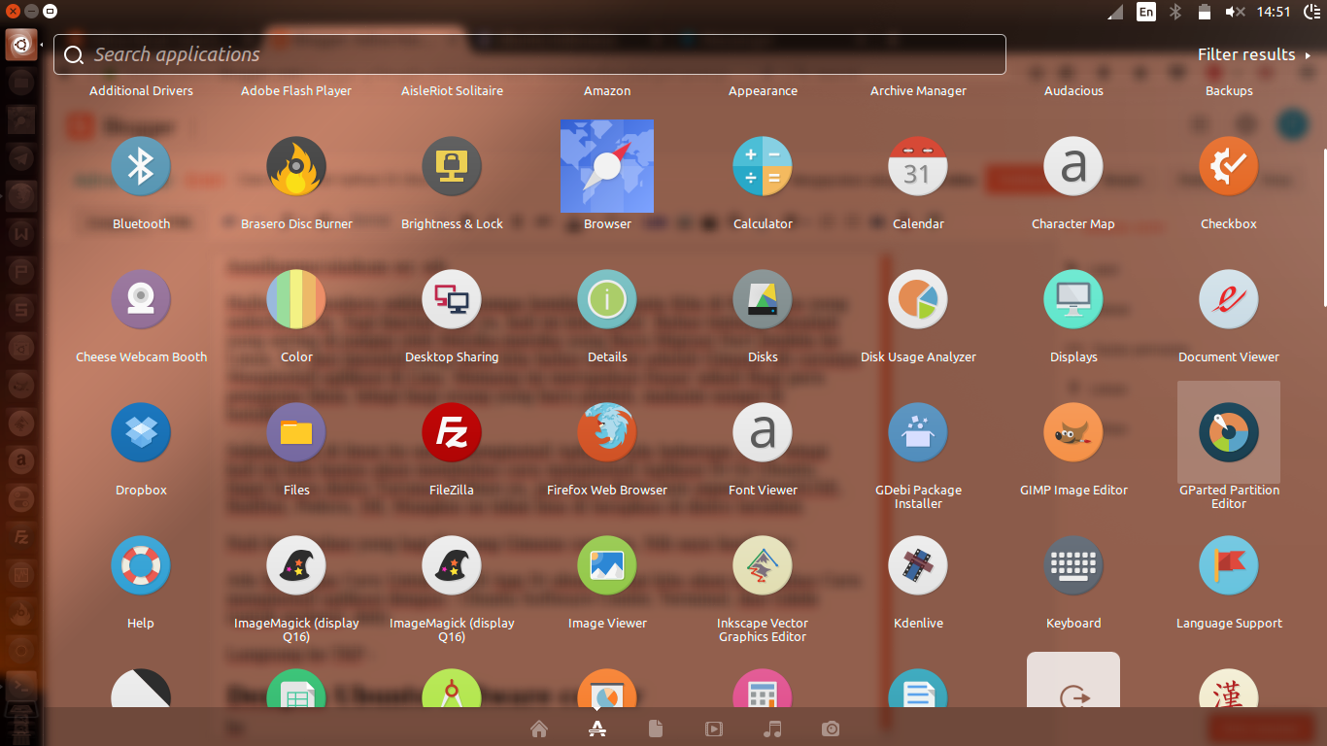Launch Inkscape Vector Graphics Editor
Viewport: 1327px width, 746px height.
[x=763, y=565]
